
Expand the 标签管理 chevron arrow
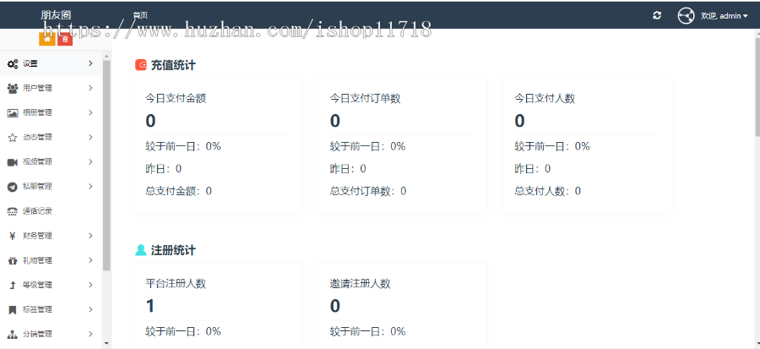(90, 310)
